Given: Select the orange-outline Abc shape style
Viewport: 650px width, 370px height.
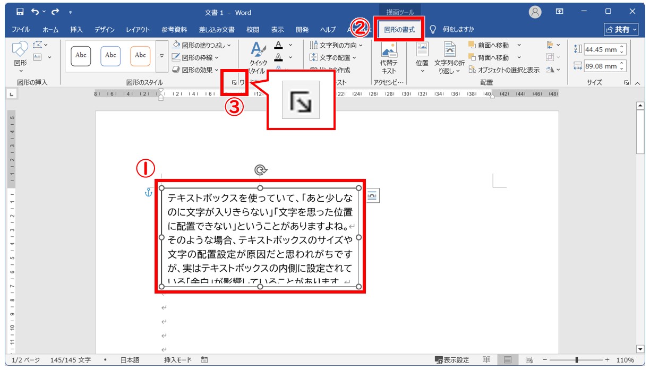Looking at the screenshot, I should 140,55.
